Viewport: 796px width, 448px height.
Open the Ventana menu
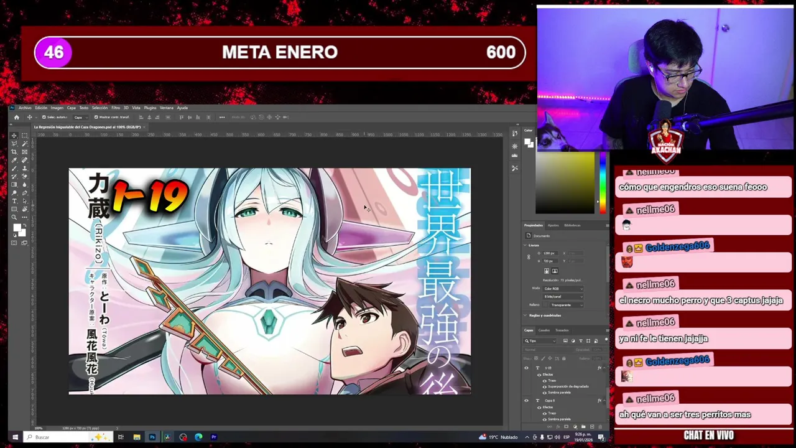pyautogui.click(x=167, y=108)
